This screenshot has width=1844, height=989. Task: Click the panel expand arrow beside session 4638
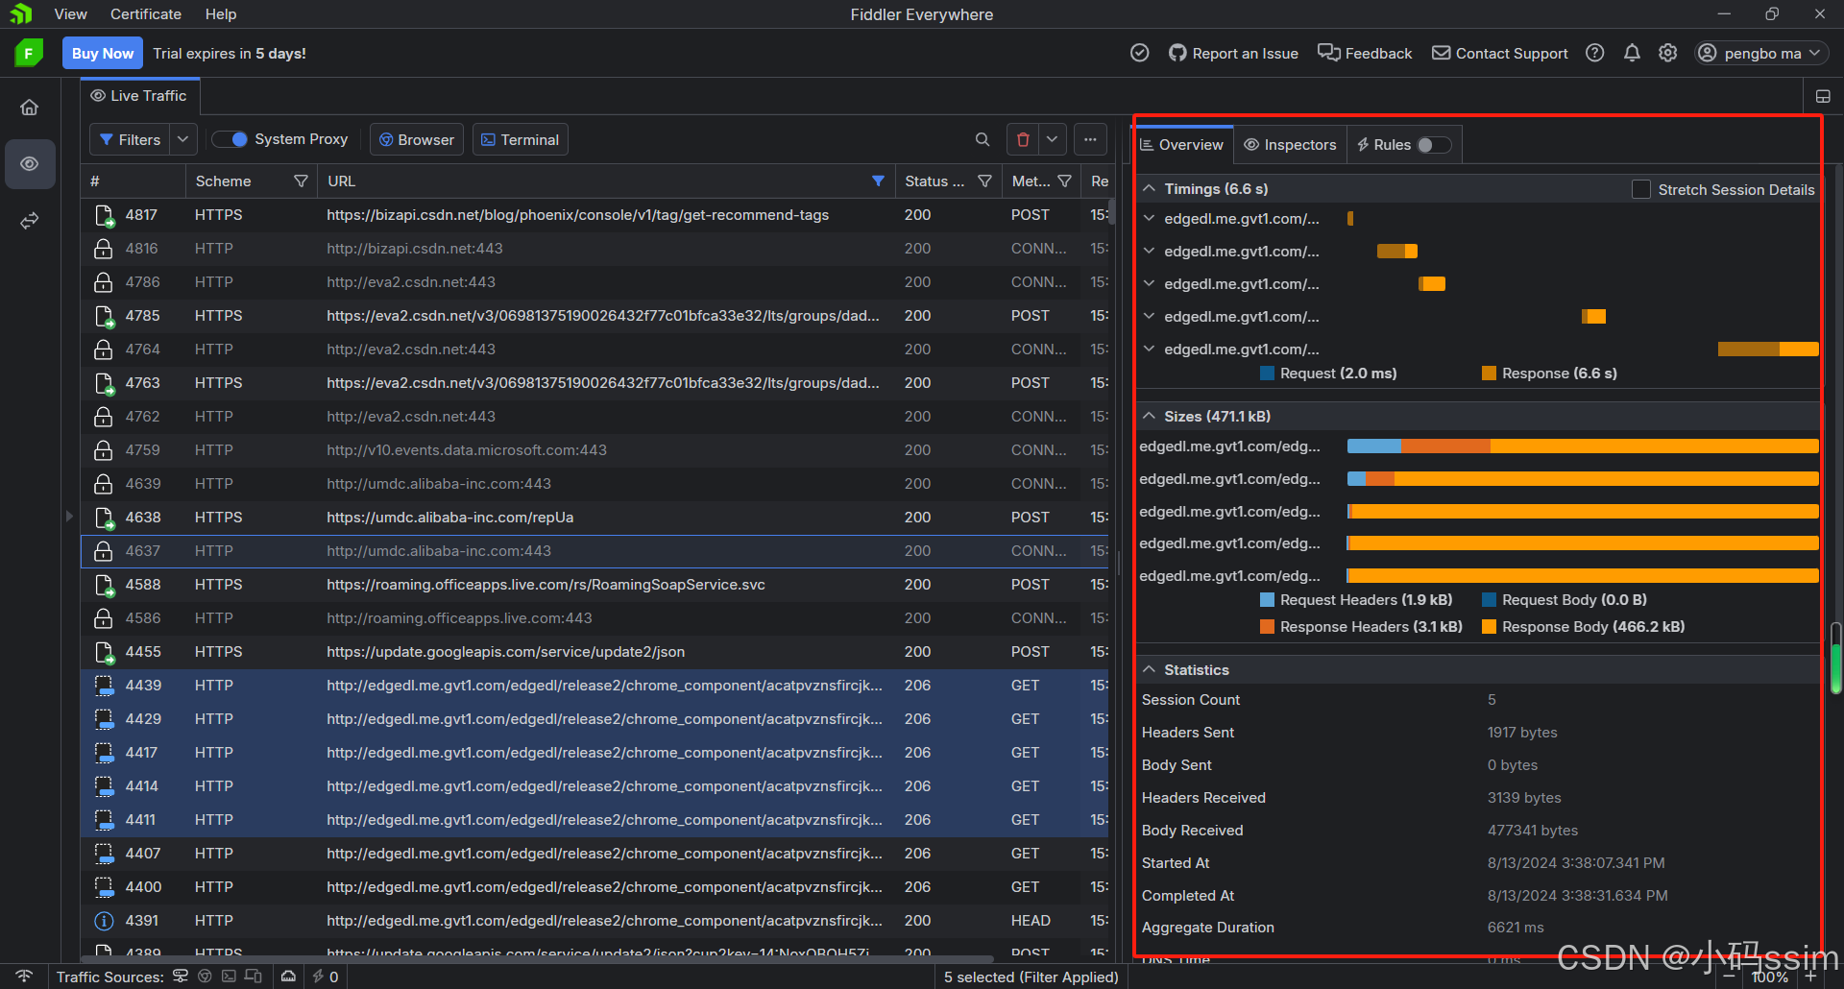coord(69,517)
